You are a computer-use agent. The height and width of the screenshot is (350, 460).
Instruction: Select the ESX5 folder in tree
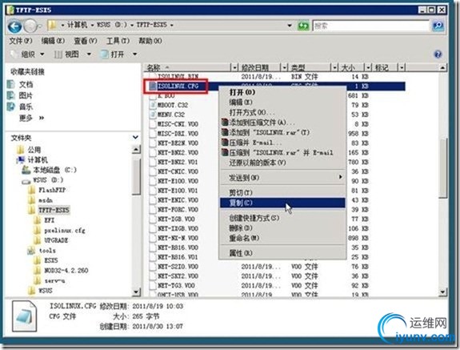pyautogui.click(x=51, y=260)
